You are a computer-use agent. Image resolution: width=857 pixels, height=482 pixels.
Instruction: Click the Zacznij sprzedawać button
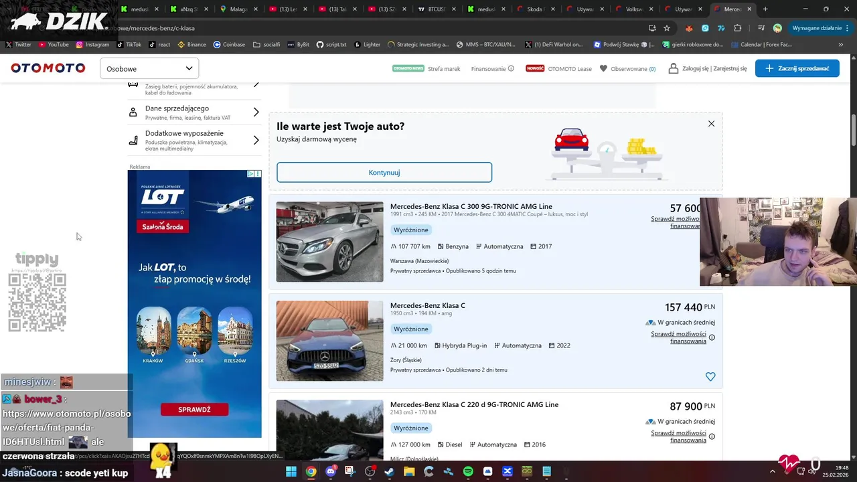(797, 68)
